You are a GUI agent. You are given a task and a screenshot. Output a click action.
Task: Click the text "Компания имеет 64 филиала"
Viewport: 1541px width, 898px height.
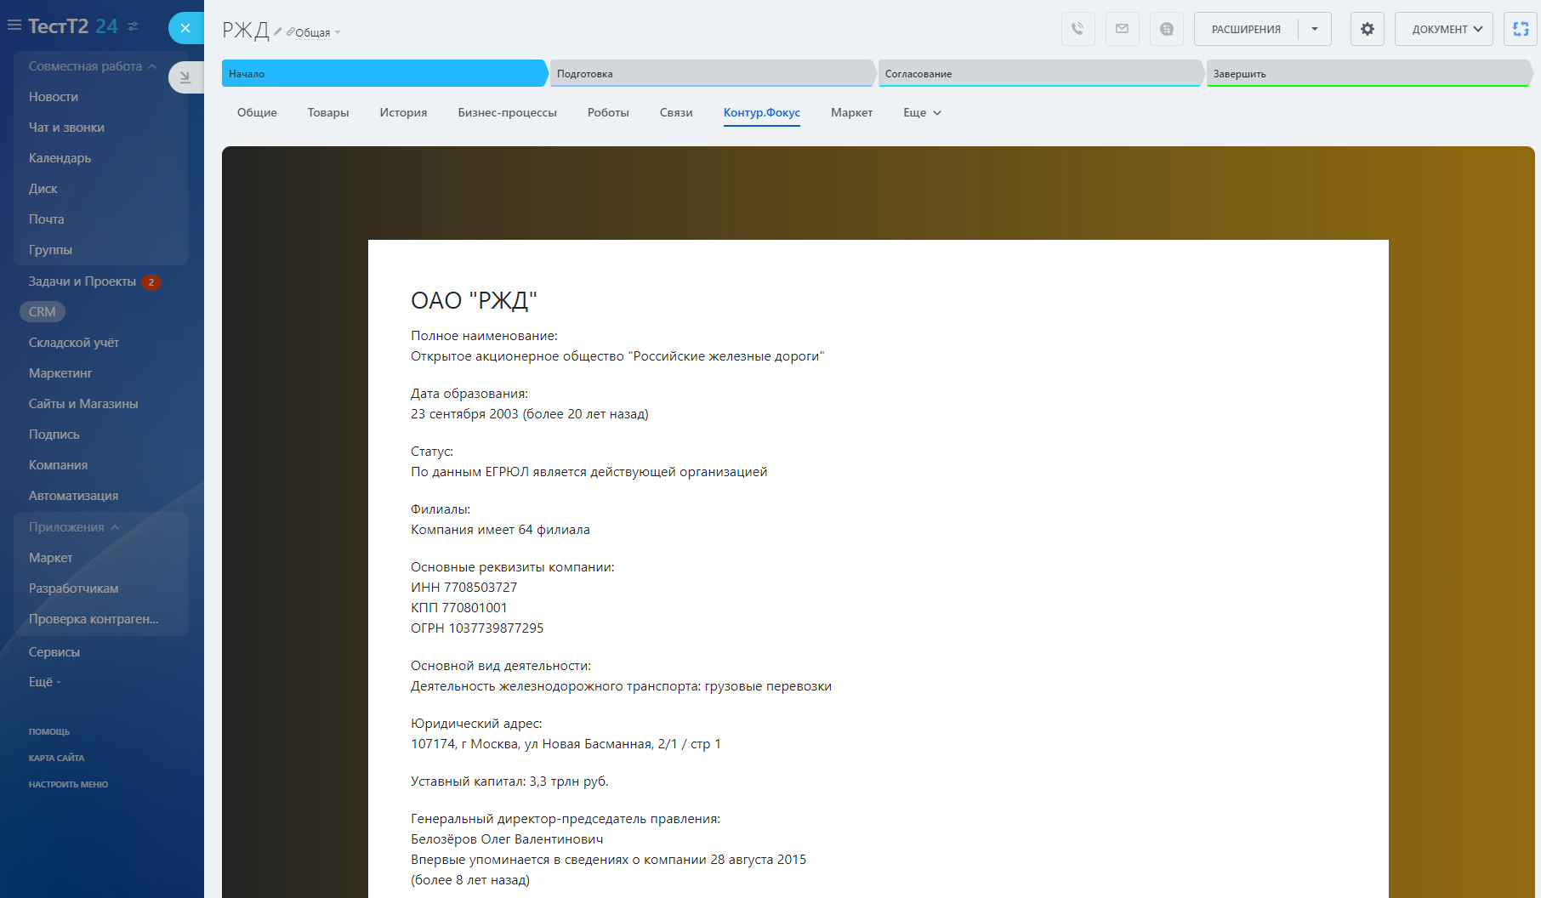pos(500,530)
